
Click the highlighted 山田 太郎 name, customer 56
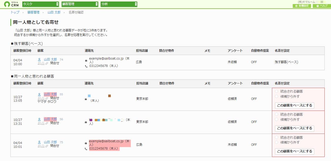click(50, 119)
